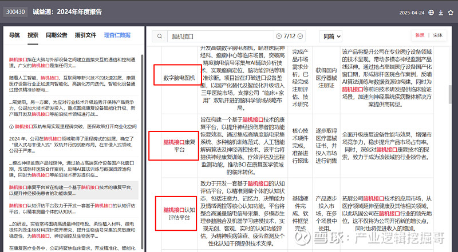Viewport: 458px width, 252px height.
Task: Open the 同篇 dropdown
Action: (331, 37)
